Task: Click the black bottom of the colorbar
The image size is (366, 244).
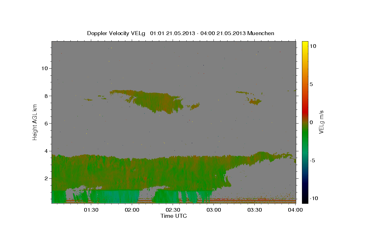Action: [x=305, y=200]
